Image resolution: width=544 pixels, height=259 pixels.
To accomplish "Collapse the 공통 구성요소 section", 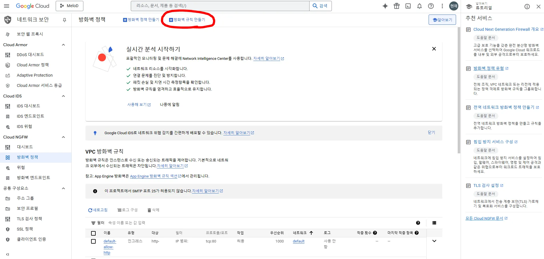I will tap(63, 188).
